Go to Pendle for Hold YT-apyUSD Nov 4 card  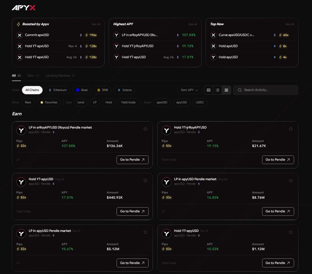pyautogui.click(x=278, y=263)
